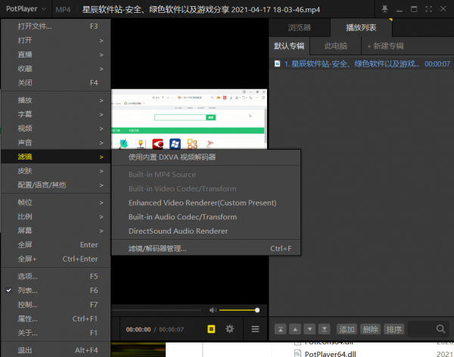Image resolution: width=454 pixels, height=357 pixels.
Task: Click the pin-on-top icon in title bar
Action: 385,9
